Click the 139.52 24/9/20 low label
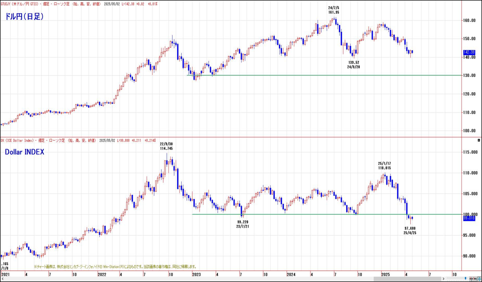 coord(354,65)
